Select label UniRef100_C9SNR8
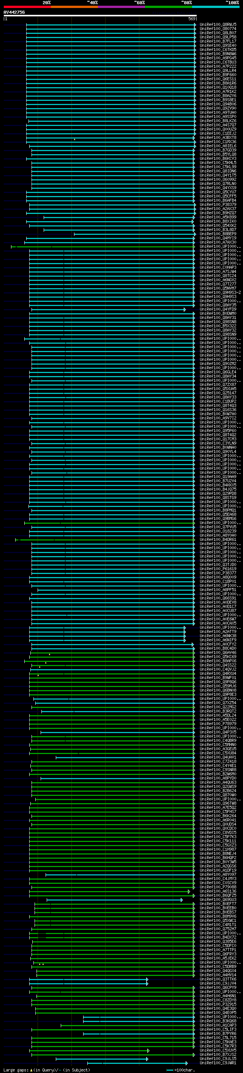This screenshot has width=243, height=1073. 218,770
